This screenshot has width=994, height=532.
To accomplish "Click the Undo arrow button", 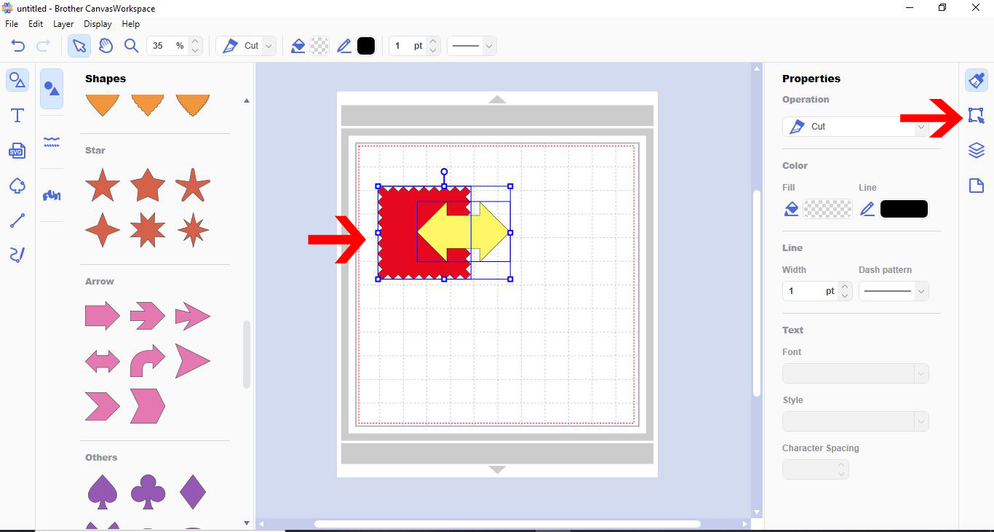I will pyautogui.click(x=16, y=45).
